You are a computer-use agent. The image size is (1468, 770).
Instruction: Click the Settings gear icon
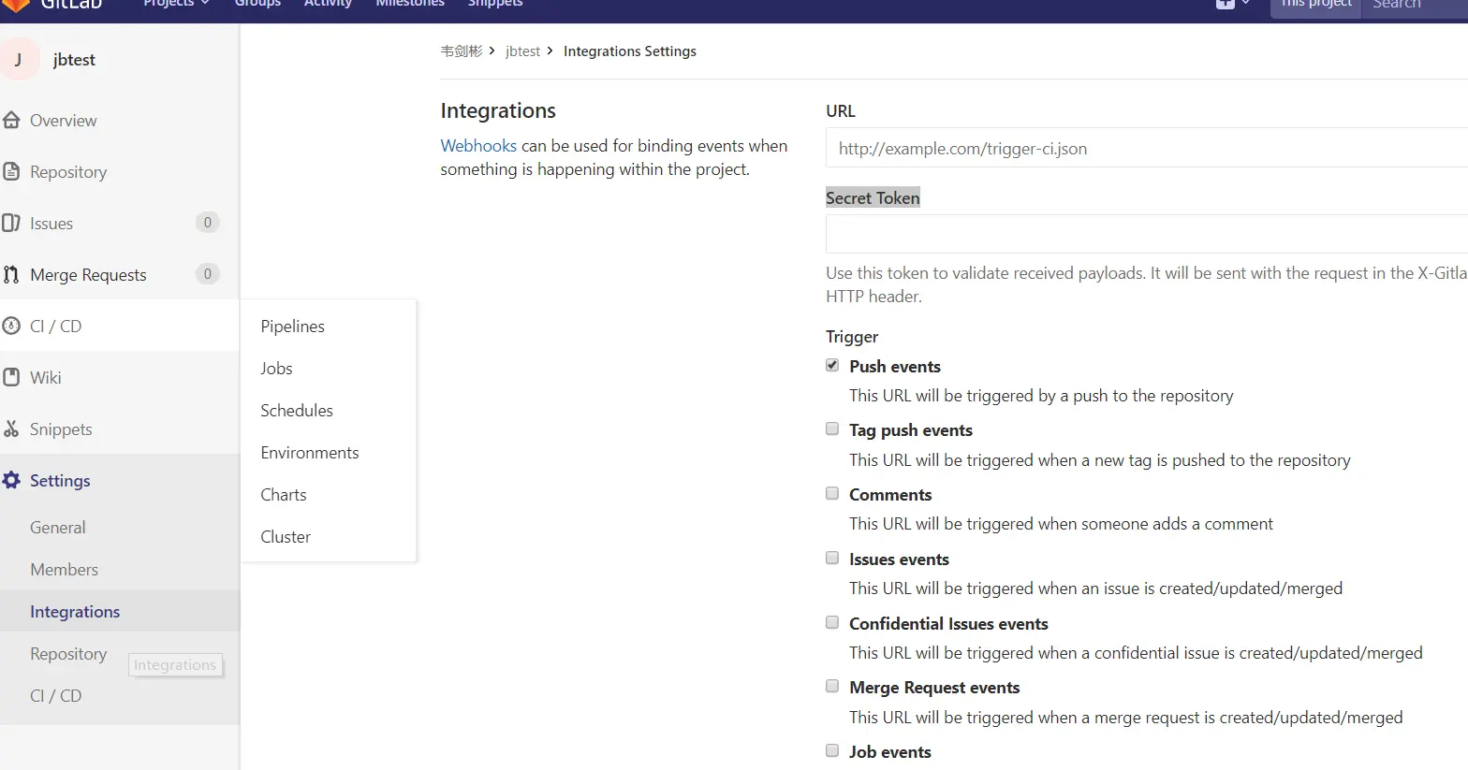(11, 481)
